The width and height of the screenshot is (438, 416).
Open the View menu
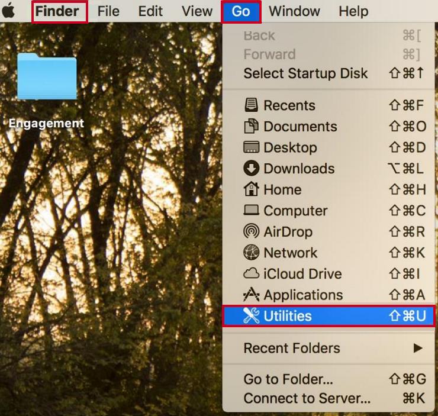pos(197,11)
